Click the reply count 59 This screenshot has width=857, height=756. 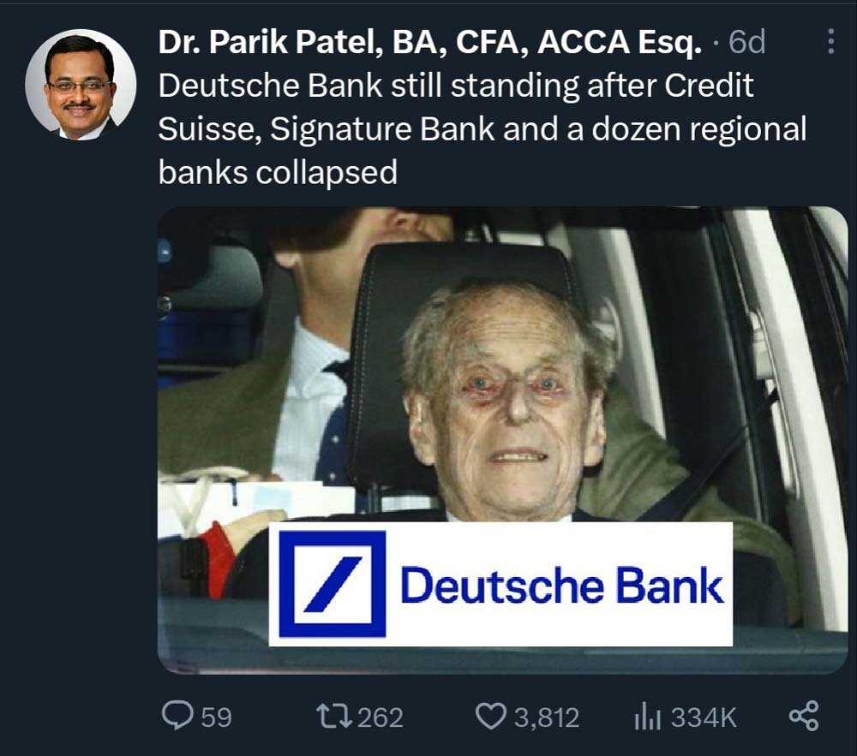coord(216,717)
